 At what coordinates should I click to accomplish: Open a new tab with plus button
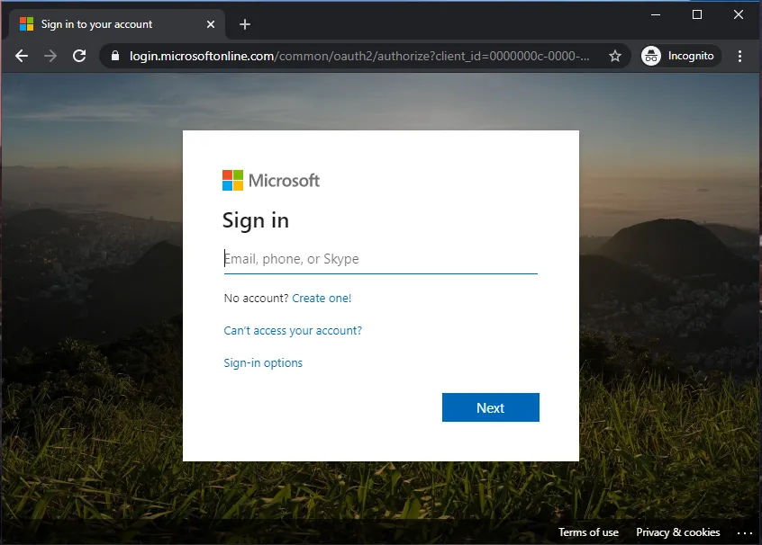click(245, 24)
